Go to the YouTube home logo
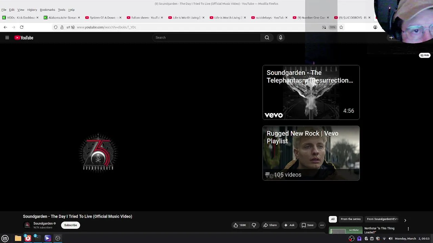The width and height of the screenshot is (433, 243). tap(24, 38)
